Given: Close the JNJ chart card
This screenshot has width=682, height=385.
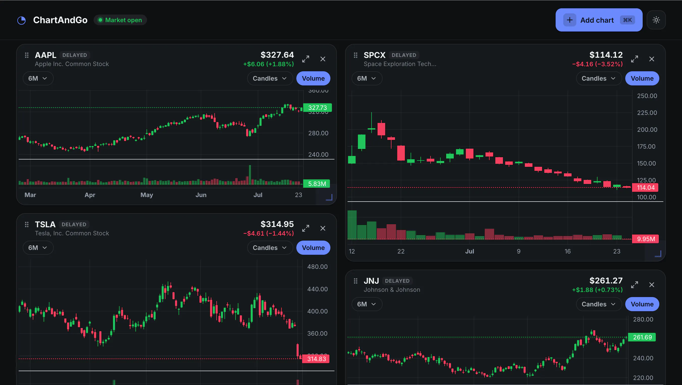Looking at the screenshot, I should point(651,285).
